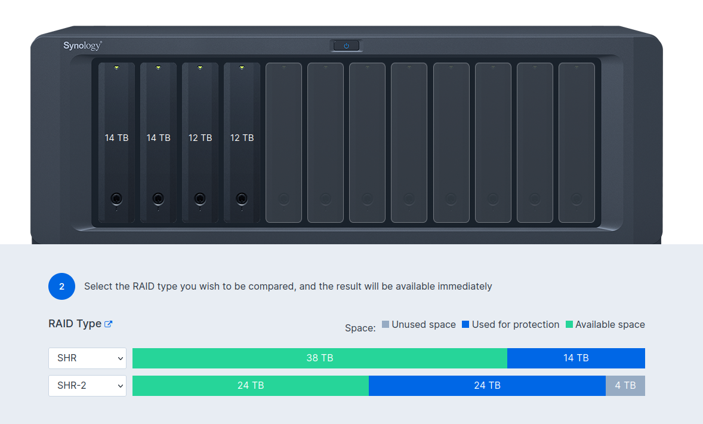Click the RAID Type heading link
The width and height of the screenshot is (703, 424).
pyautogui.click(x=75, y=324)
